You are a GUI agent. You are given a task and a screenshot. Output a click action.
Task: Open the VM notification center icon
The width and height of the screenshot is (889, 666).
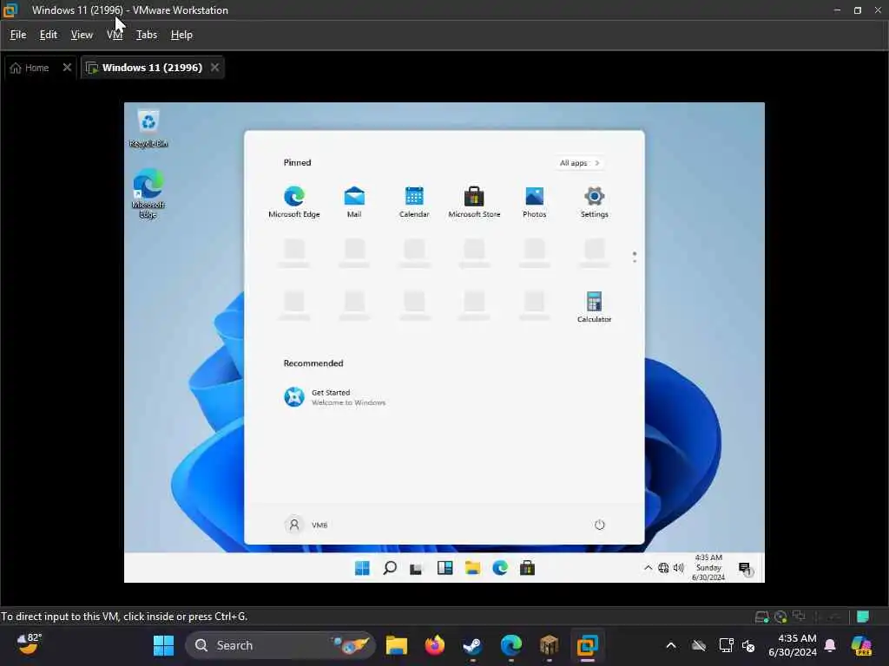(745, 568)
